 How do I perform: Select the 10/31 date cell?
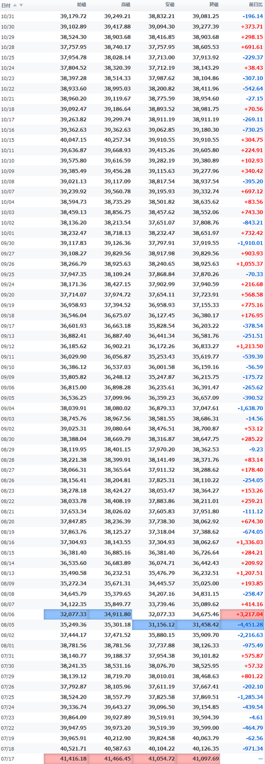coord(7,16)
